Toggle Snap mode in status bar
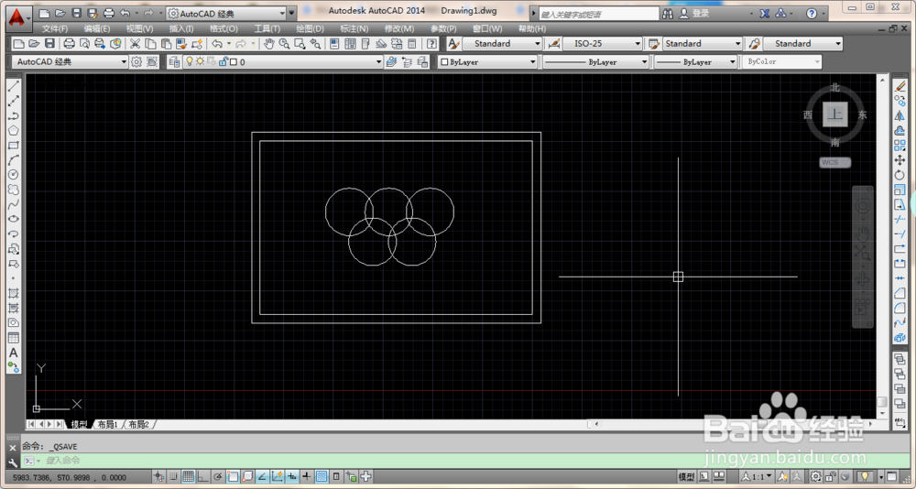 pyautogui.click(x=173, y=477)
